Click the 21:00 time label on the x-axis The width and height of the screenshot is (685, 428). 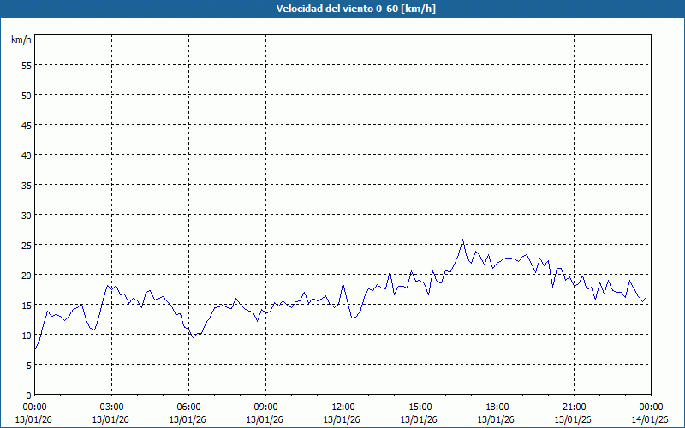pos(574,407)
